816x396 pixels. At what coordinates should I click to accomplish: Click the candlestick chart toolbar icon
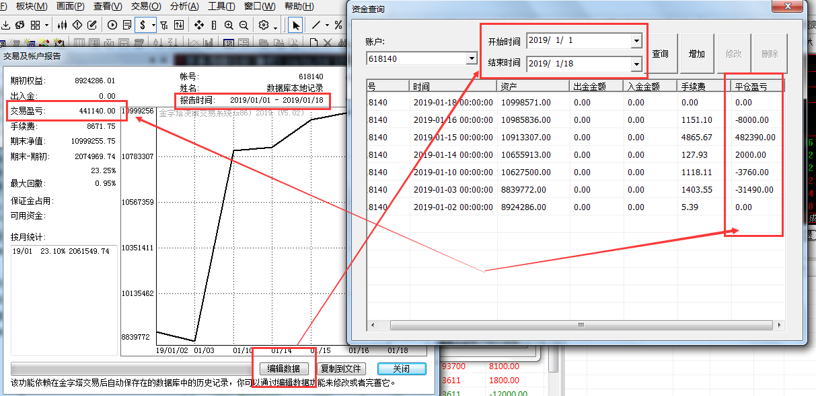62,26
